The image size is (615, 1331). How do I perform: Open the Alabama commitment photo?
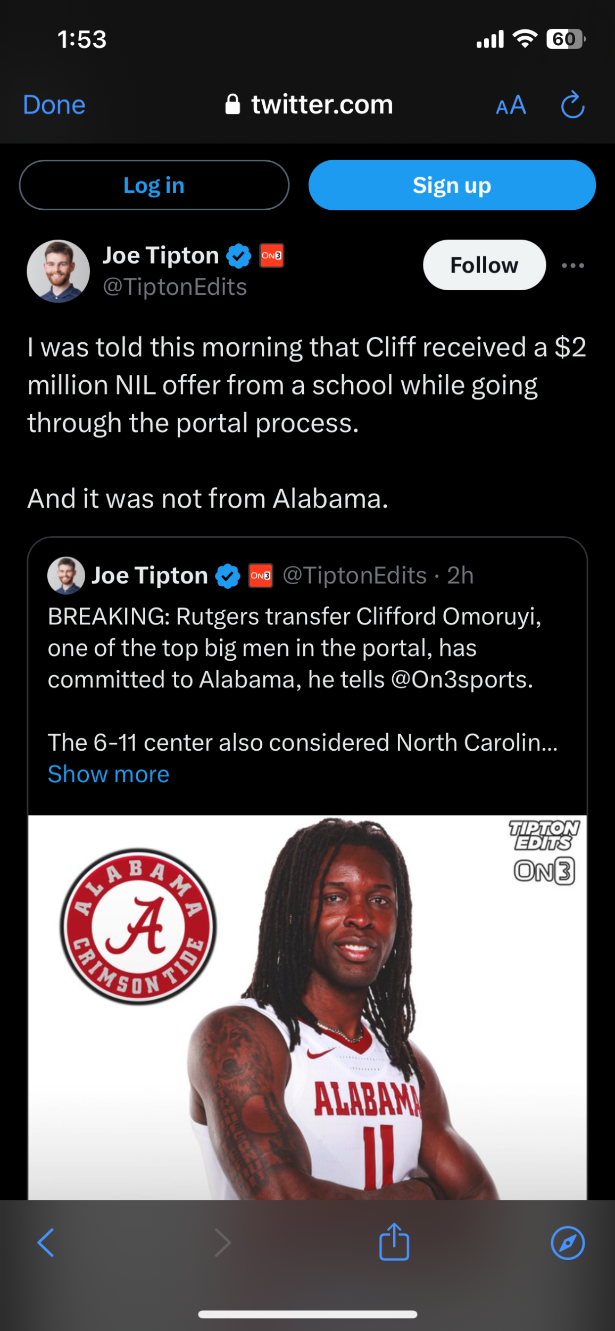pyautogui.click(x=307, y=1007)
